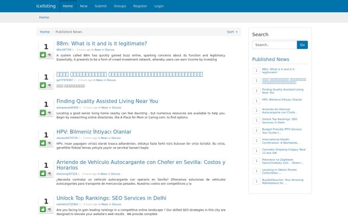Open 'HPV: Bilmeniz İhtiyacı Olanlar' headline
This screenshot has width=348, height=217.
click(94, 132)
